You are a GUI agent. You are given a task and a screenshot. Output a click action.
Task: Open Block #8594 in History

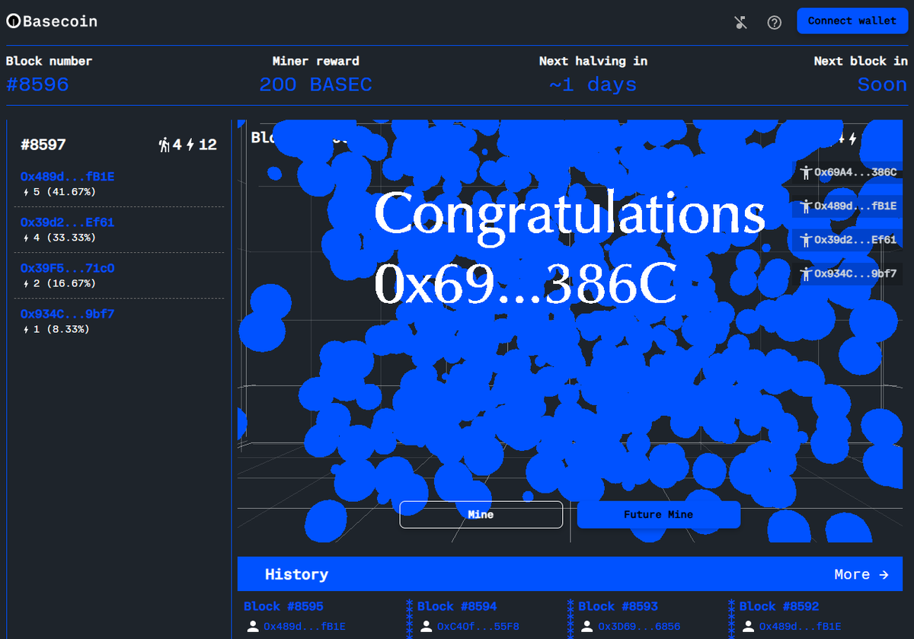pyautogui.click(x=457, y=606)
